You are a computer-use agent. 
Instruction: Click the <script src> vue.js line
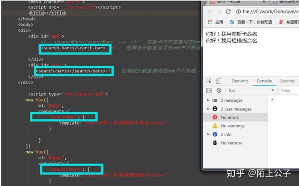74,7
